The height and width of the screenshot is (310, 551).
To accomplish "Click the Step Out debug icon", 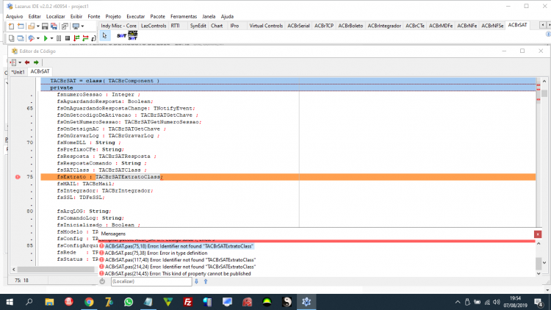I will click(93, 38).
